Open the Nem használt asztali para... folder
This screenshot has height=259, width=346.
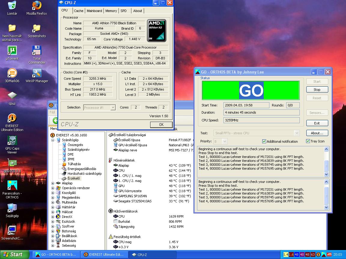pyautogui.click(x=12, y=33)
